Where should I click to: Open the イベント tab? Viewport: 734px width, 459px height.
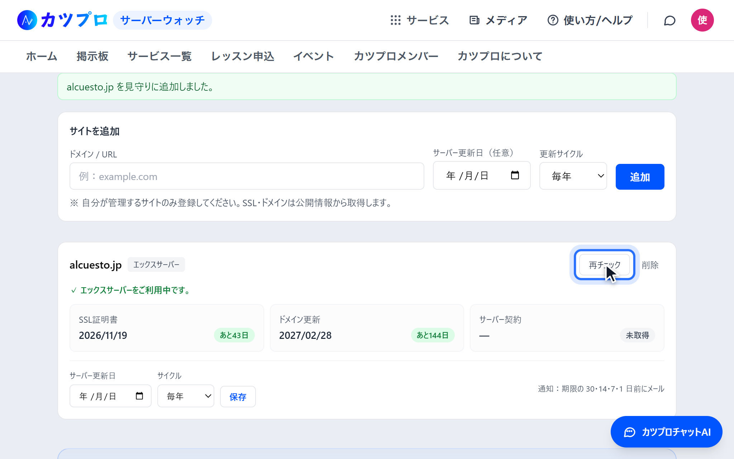[314, 56]
